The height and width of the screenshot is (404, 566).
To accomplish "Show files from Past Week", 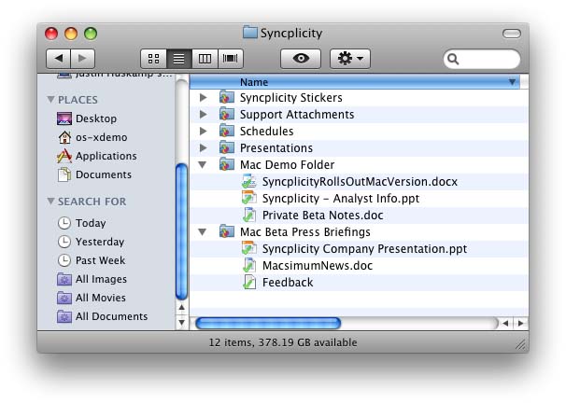I will tap(92, 260).
